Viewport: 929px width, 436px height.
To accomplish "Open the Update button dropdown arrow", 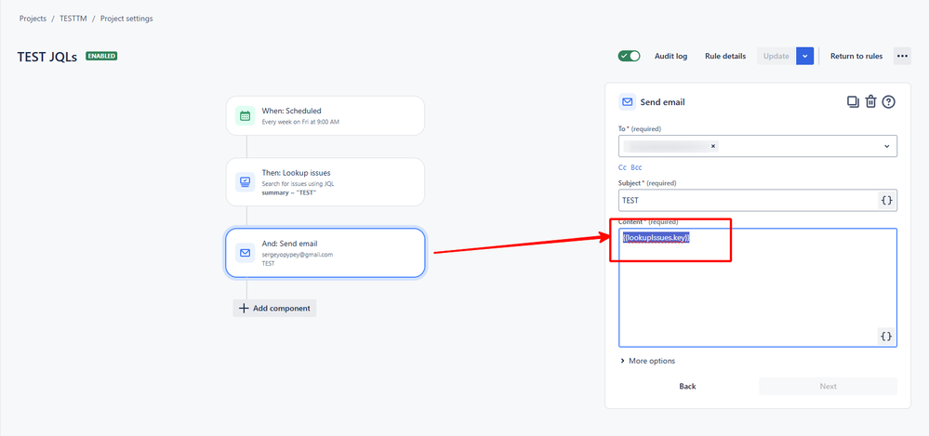I will tap(804, 56).
